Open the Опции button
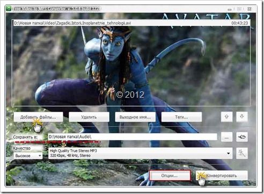 pyautogui.click(x=170, y=176)
